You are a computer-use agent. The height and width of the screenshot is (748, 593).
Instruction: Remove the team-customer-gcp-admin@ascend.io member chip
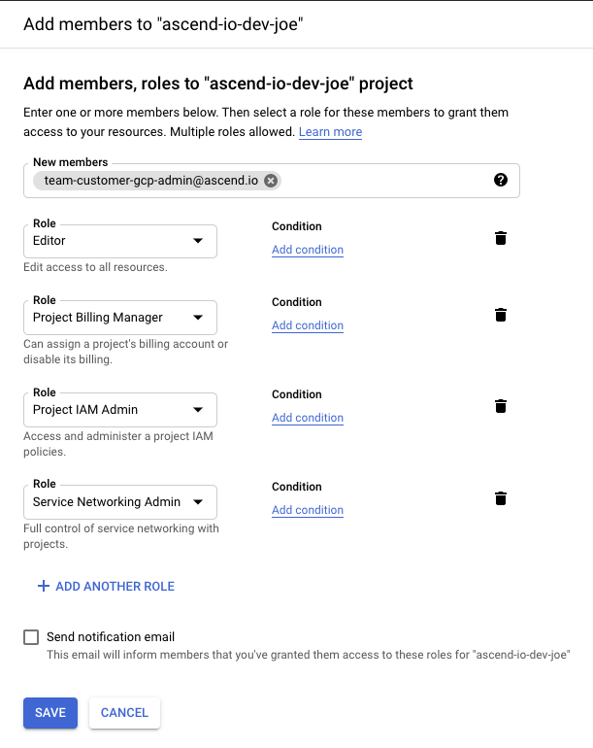[271, 181]
